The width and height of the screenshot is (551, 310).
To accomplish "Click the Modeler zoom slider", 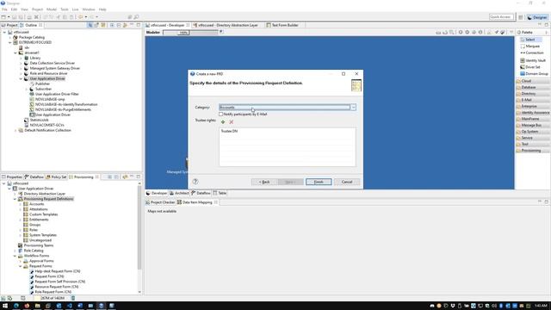I will (190, 33).
